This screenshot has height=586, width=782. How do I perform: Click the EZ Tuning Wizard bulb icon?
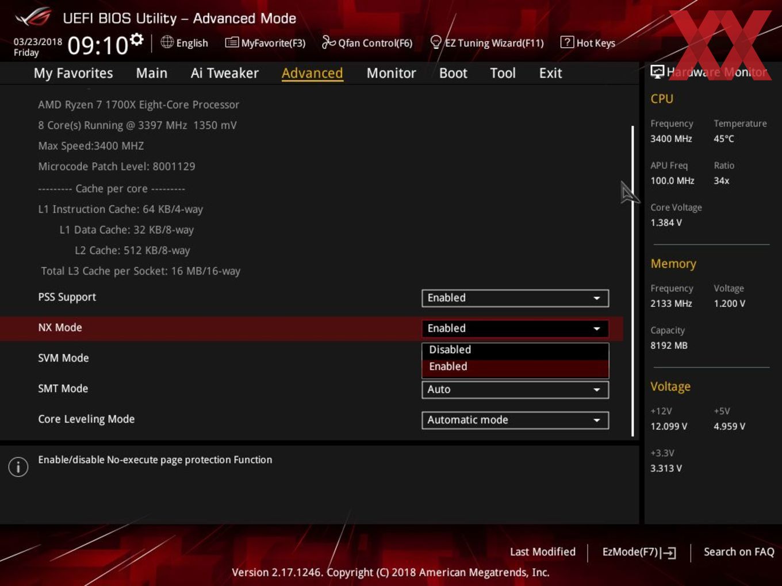click(x=436, y=42)
